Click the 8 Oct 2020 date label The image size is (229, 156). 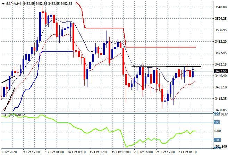(9, 152)
